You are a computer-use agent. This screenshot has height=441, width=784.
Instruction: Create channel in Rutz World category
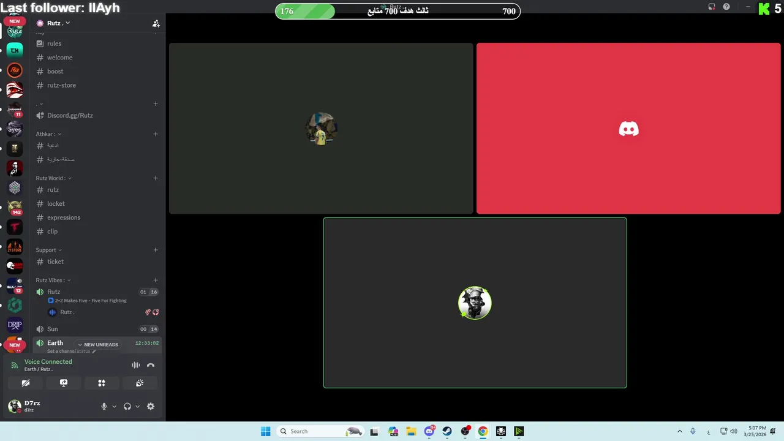pyautogui.click(x=156, y=178)
